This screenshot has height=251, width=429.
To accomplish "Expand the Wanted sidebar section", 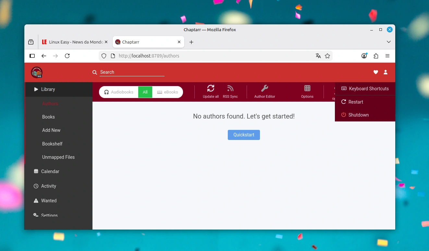I will (x=59, y=201).
